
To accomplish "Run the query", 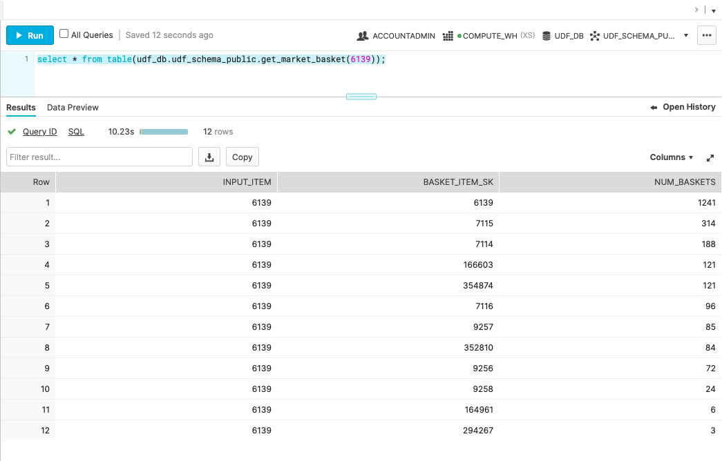I will click(x=29, y=35).
